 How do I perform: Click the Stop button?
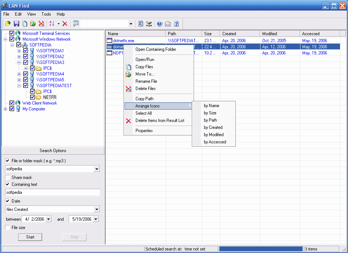[x=74, y=237]
